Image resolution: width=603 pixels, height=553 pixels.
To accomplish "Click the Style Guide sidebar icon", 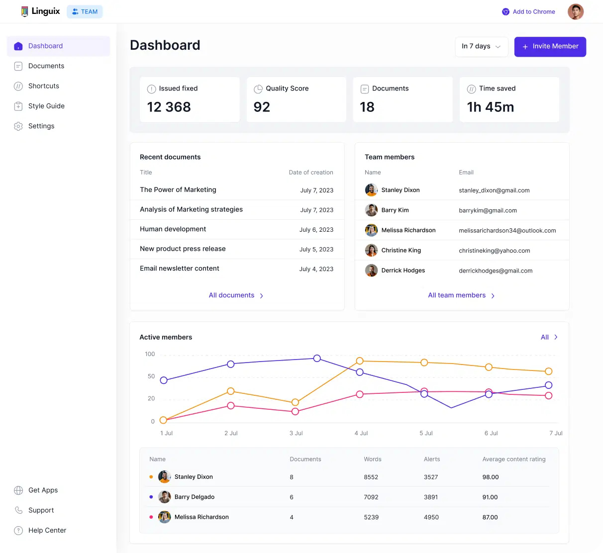I will tap(18, 106).
